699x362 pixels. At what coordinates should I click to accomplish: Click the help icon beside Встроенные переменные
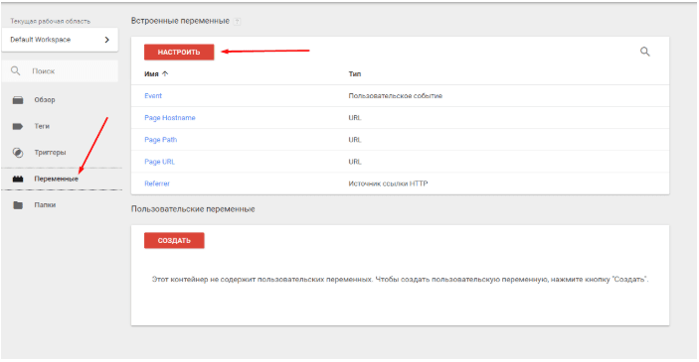tap(238, 22)
